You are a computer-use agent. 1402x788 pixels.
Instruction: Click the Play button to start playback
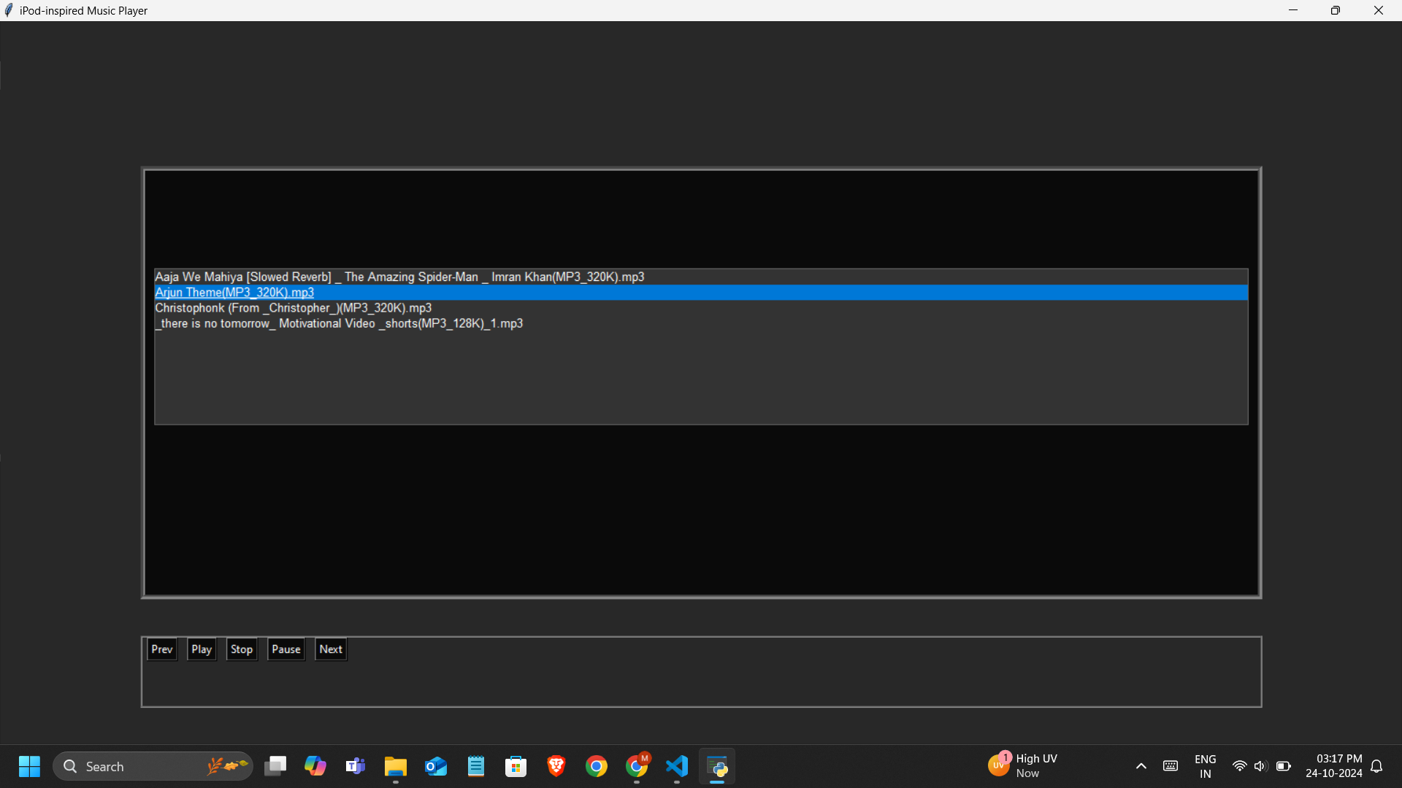click(x=202, y=649)
